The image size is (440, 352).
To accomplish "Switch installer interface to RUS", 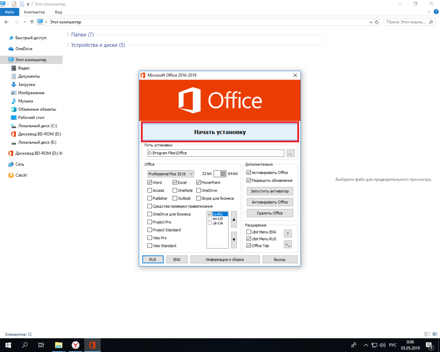I will point(153,259).
